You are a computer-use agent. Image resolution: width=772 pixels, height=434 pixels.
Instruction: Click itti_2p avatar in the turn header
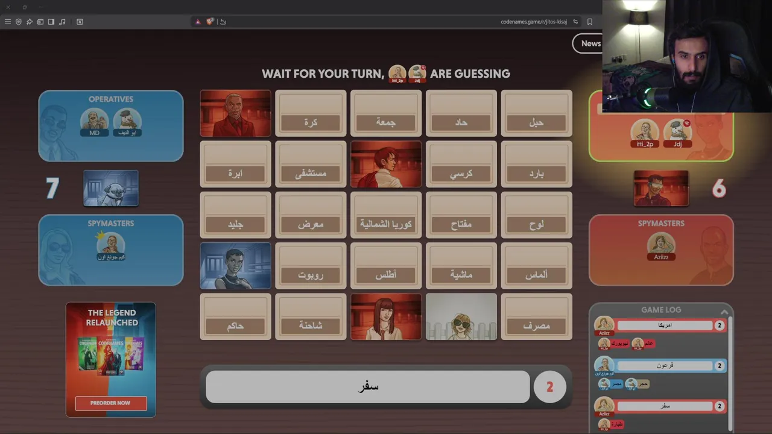[x=397, y=74]
